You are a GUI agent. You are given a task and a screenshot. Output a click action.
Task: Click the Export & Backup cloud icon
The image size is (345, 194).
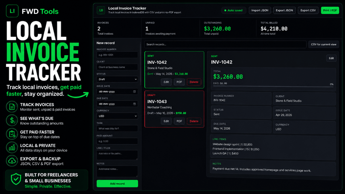12,161
